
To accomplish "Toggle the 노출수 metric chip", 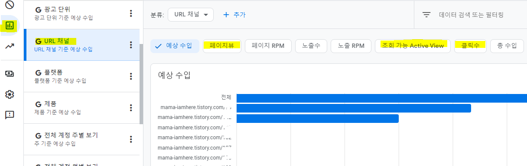I will (311, 46).
